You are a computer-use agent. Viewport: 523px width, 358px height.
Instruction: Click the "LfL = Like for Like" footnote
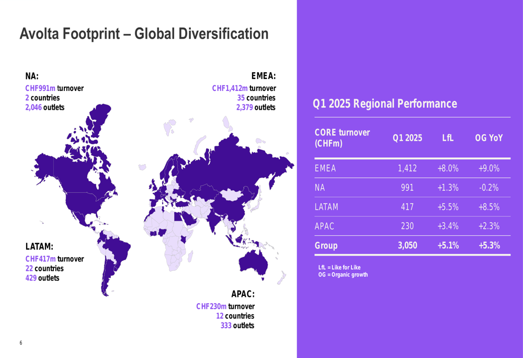click(x=339, y=268)
